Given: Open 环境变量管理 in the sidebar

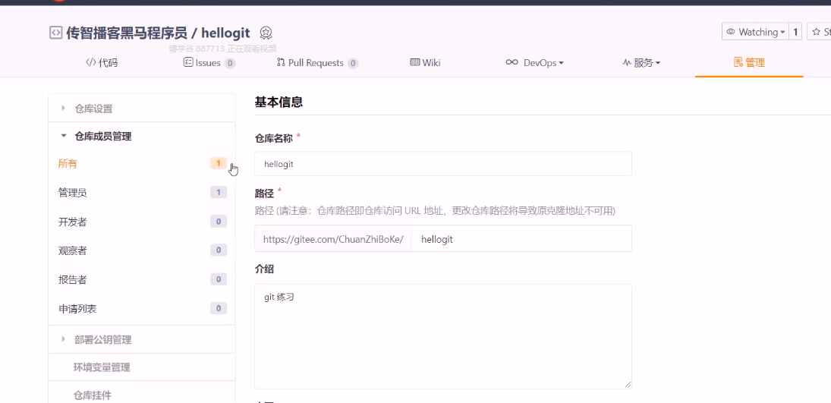Looking at the screenshot, I should pyautogui.click(x=141, y=367).
